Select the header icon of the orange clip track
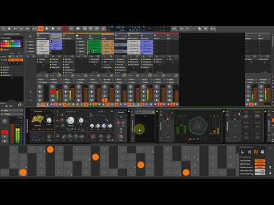Viewport: 274px width, 205px height. click(x=103, y=35)
